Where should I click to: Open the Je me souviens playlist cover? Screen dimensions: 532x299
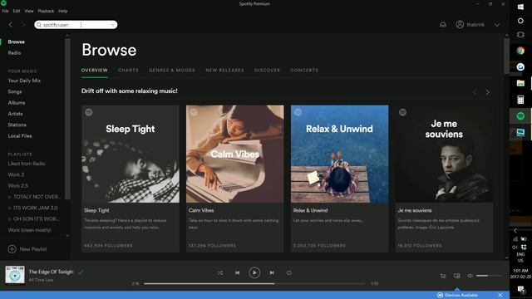(x=444, y=154)
